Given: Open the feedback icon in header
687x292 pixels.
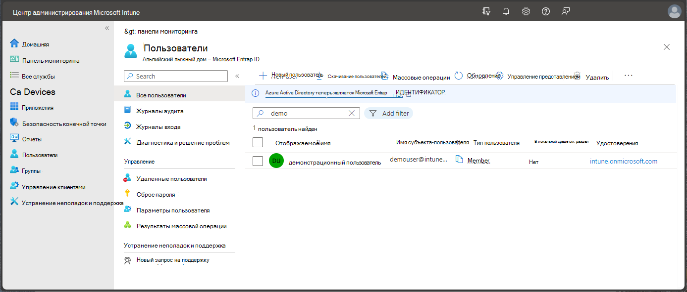Looking at the screenshot, I should pyautogui.click(x=566, y=11).
